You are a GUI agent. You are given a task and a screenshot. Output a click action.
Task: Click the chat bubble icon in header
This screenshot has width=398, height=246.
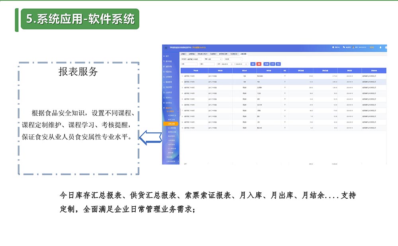point(343,47)
